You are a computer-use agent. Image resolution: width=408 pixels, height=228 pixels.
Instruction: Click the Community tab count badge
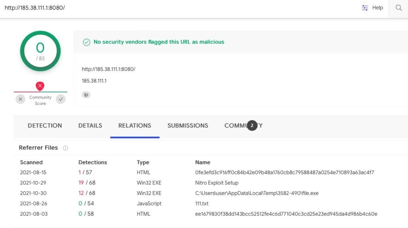tap(252, 125)
